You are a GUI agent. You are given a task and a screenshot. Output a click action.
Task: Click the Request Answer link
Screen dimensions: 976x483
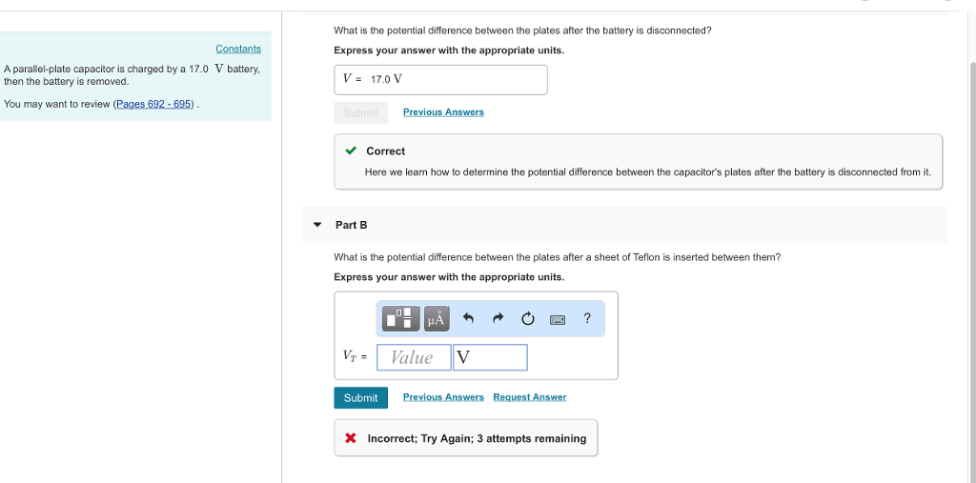tap(530, 397)
